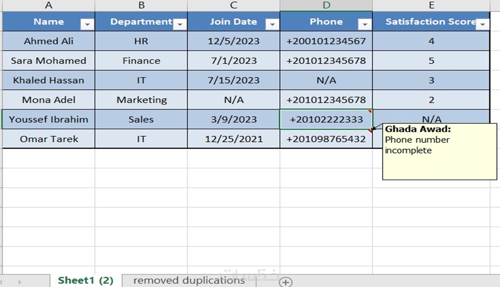This screenshot has height=287, width=500.
Task: Switch to the removed duplications sheet
Action: coord(189,281)
